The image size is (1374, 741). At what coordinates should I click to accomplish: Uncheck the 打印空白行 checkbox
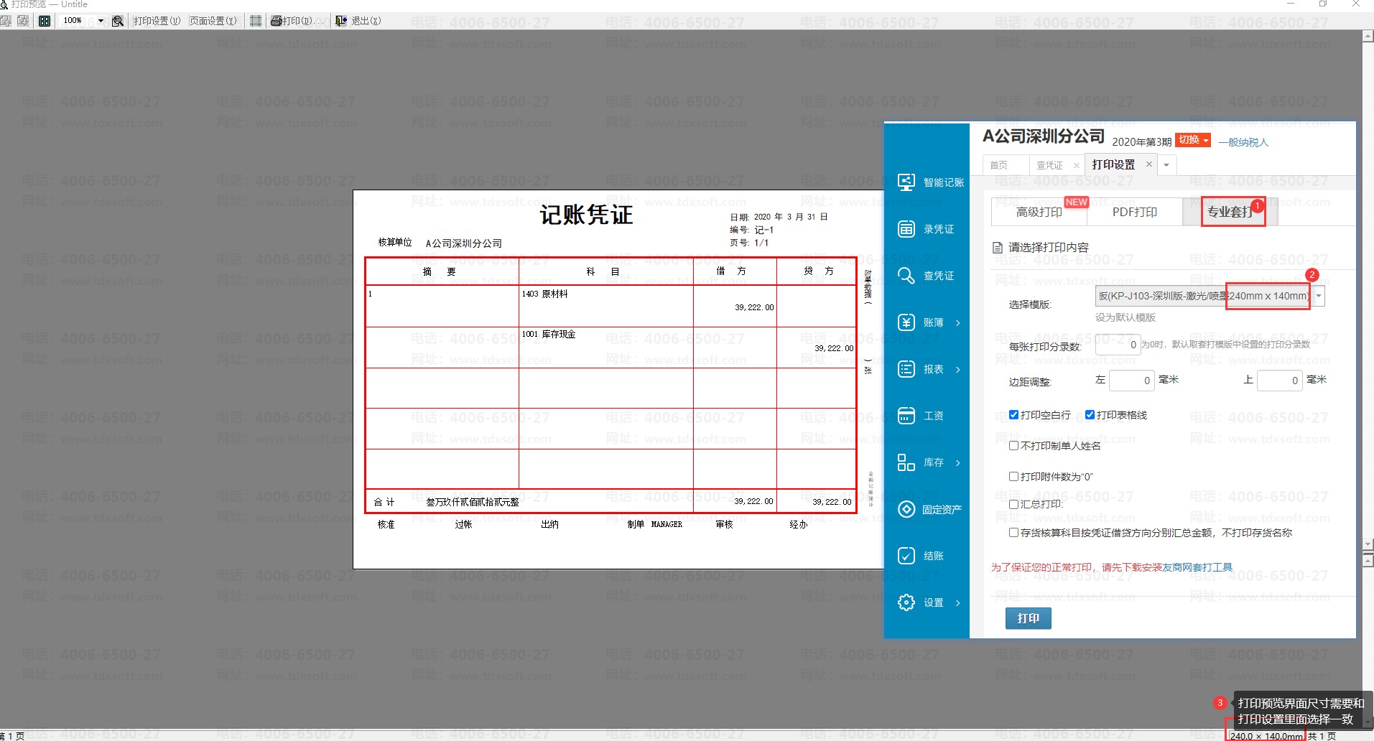(1013, 415)
